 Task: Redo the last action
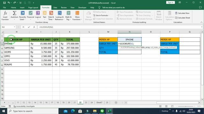tap(14, 3)
